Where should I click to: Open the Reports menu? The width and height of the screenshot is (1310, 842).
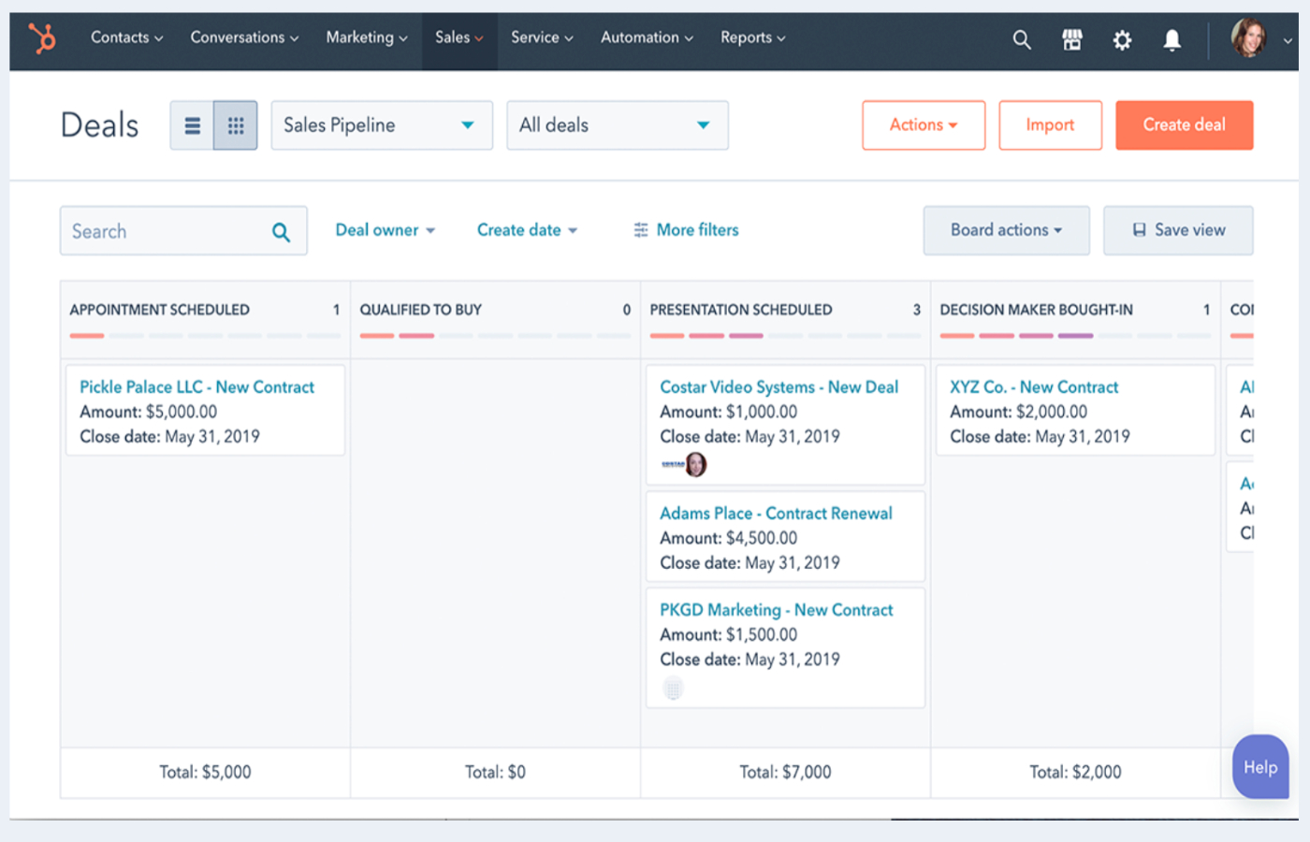coord(753,37)
